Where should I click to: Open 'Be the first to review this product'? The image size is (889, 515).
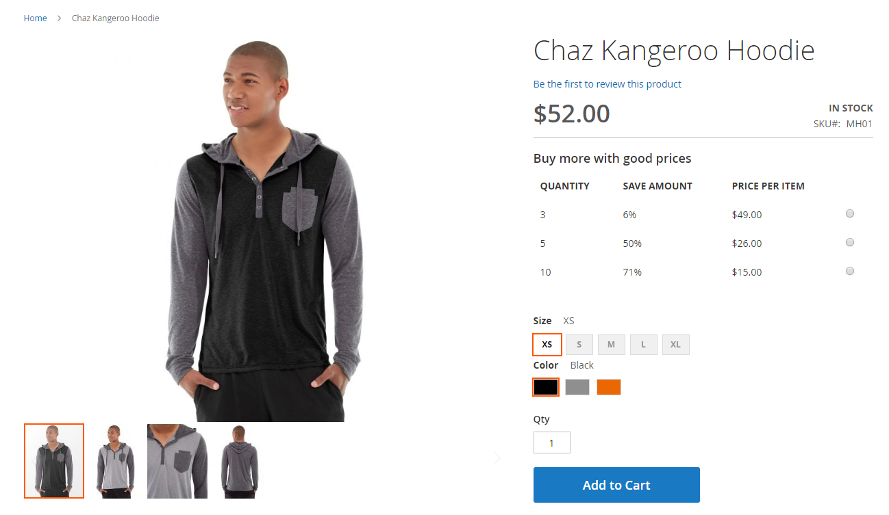(x=608, y=84)
